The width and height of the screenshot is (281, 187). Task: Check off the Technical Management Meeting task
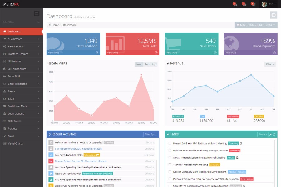click(x=170, y=165)
